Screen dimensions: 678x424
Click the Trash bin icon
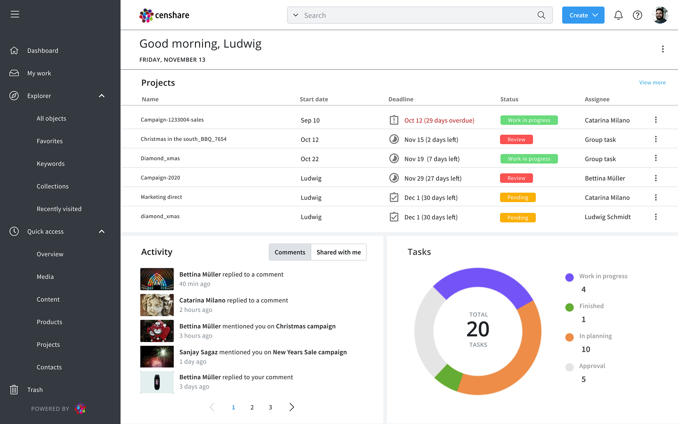(14, 389)
